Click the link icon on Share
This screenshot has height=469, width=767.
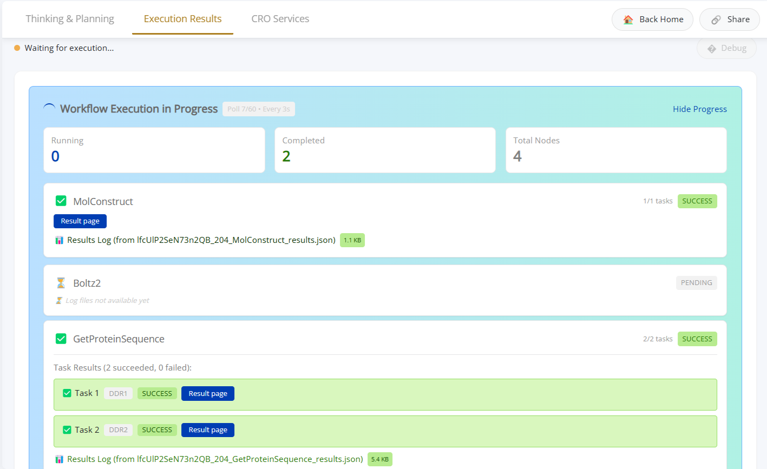click(716, 19)
